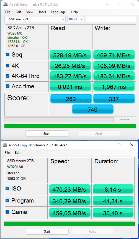
Task: Open the Language menu
Action: (x=58, y=12)
